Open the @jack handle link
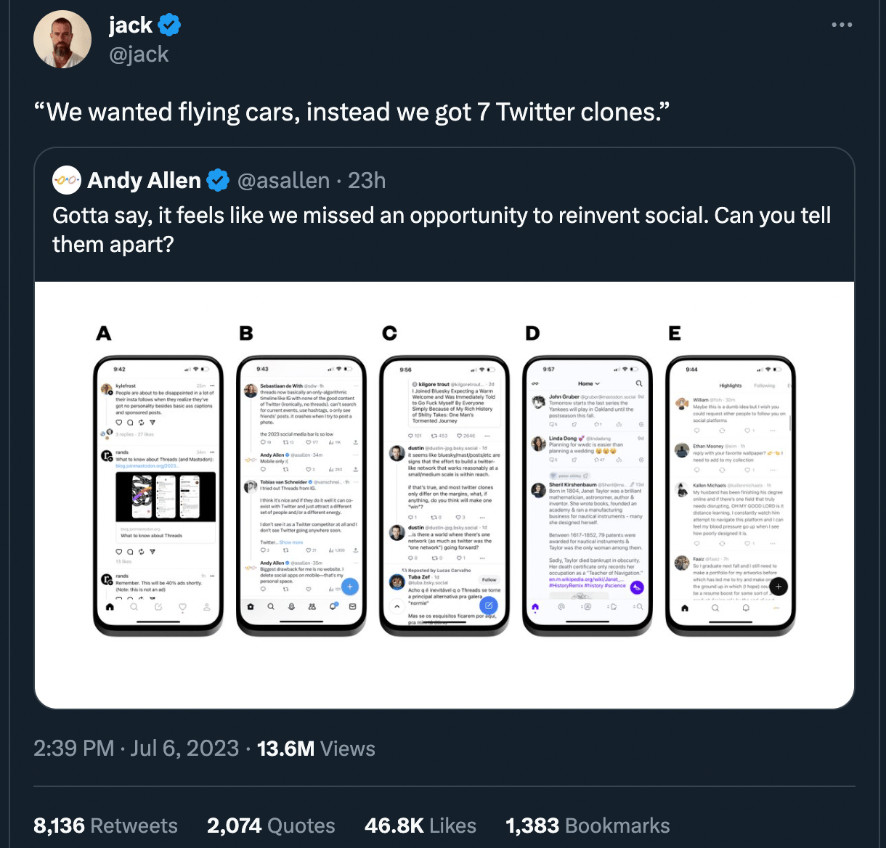886x848 pixels. pos(139,54)
